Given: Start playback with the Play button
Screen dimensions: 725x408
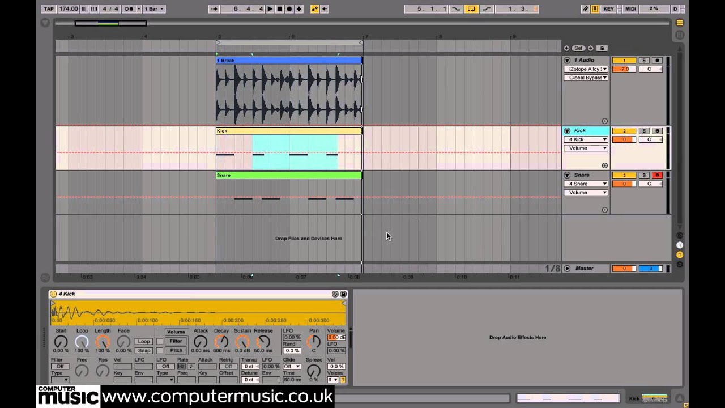Looking at the screenshot, I should pyautogui.click(x=270, y=9).
